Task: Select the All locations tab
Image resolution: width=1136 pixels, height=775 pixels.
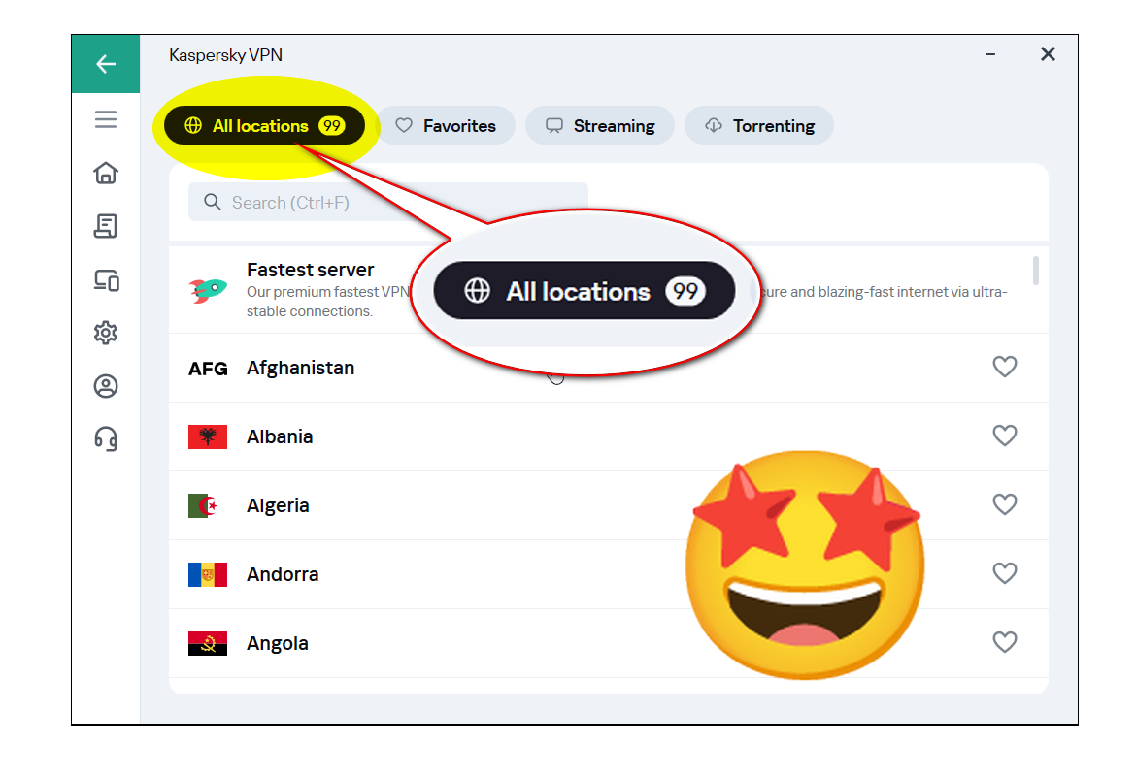Action: (264, 126)
